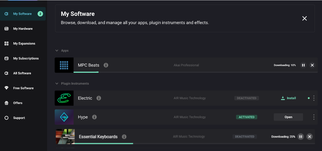The height and width of the screenshot is (151, 322).
Task: Select All Software in the sidebar
Action: coord(23,73)
